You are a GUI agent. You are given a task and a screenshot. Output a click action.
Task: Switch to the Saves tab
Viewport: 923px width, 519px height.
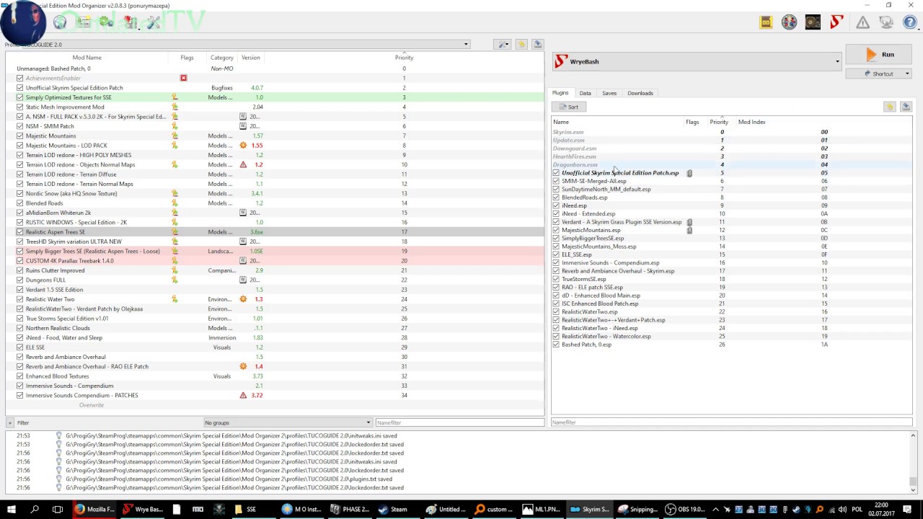pos(609,93)
